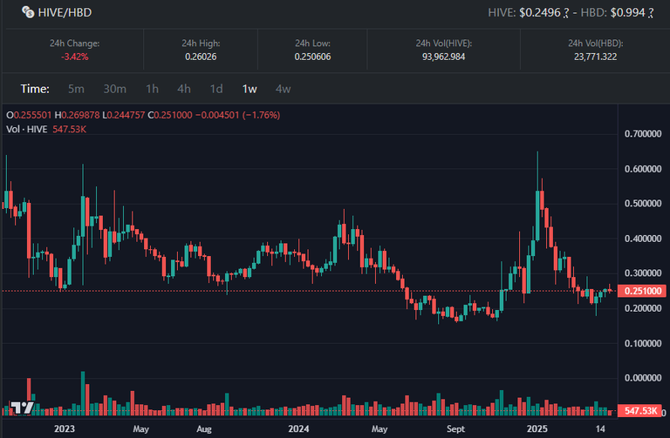Click the OHLC values legend line
670x438 pixels.
[143, 115]
